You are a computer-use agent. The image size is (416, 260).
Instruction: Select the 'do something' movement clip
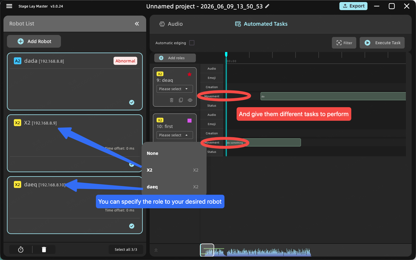tap(263, 142)
